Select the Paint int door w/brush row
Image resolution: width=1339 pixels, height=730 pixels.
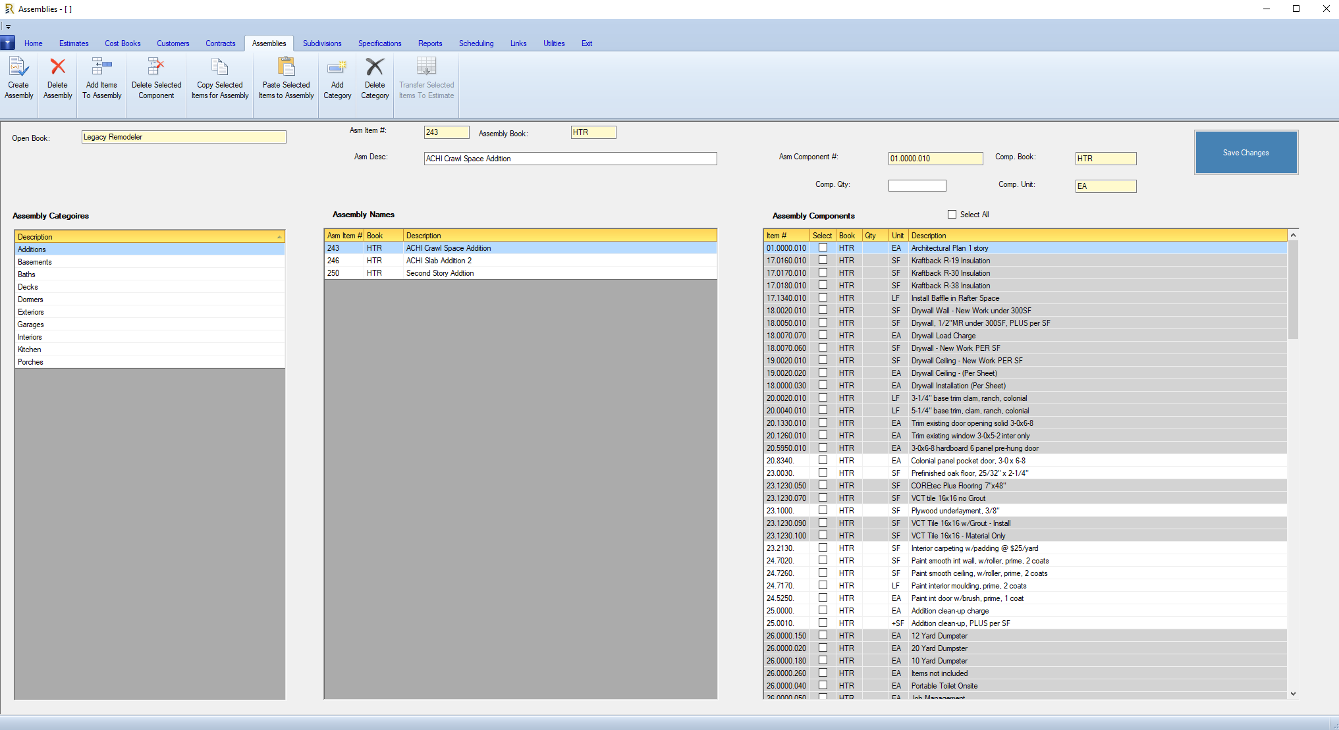1025,598
